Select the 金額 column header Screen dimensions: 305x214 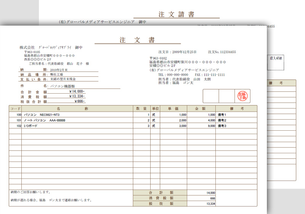(201, 109)
